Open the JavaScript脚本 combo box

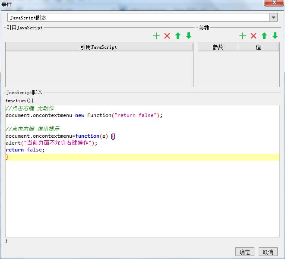[x=138, y=18]
